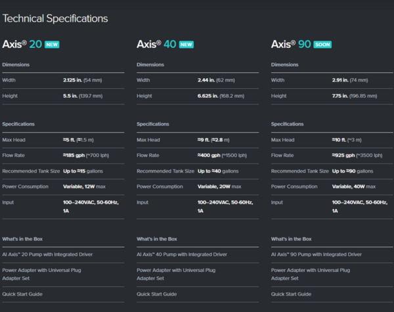Click Axis 90 height value 7.75 in.
The width and height of the screenshot is (394, 312).
(355, 96)
